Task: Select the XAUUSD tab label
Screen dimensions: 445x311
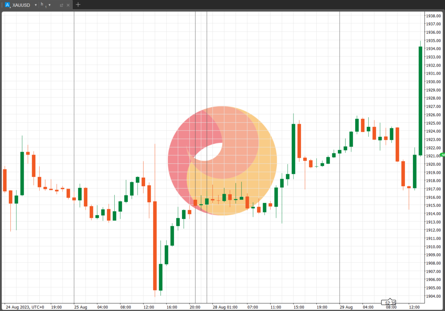Action: tap(21, 5)
